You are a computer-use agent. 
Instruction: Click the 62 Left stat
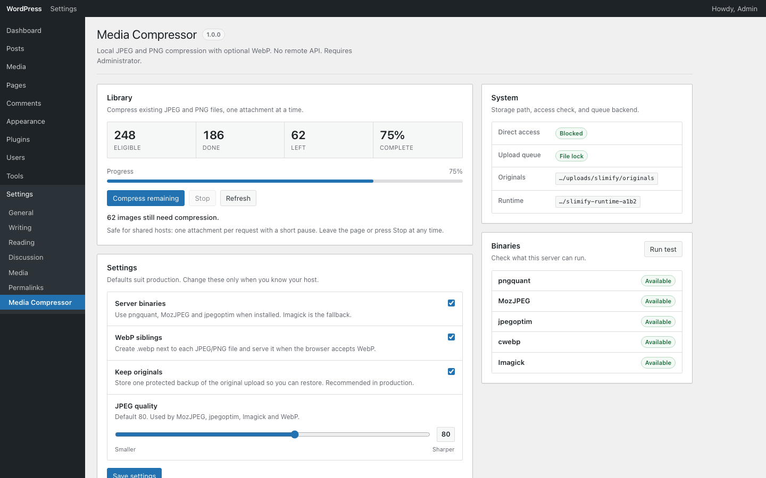coord(329,140)
